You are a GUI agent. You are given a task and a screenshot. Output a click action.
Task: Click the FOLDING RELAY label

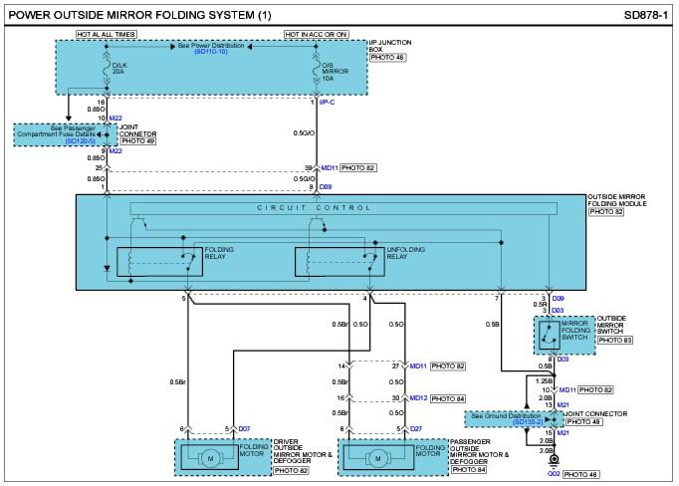point(219,253)
